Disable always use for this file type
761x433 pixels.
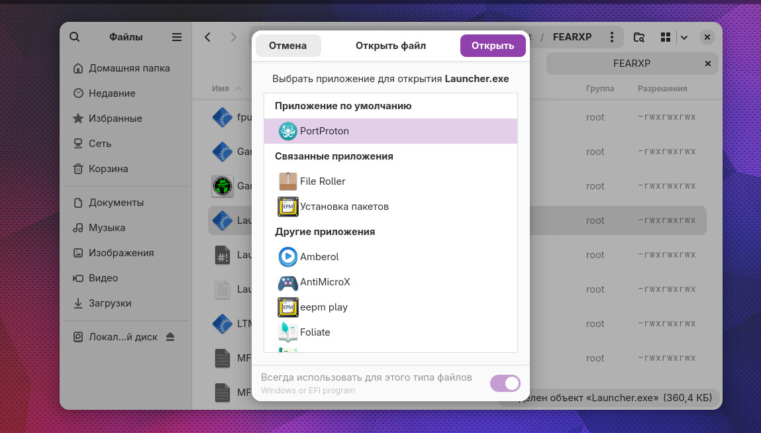tap(505, 383)
